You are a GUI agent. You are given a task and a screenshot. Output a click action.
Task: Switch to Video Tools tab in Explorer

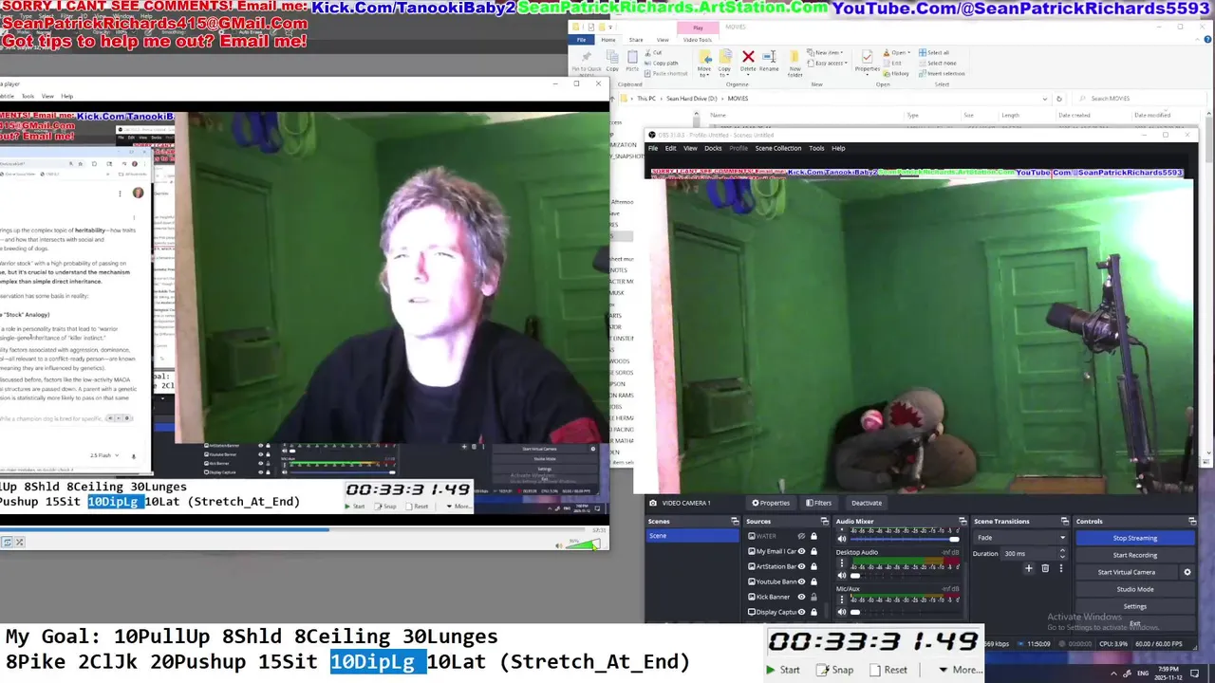tap(698, 40)
